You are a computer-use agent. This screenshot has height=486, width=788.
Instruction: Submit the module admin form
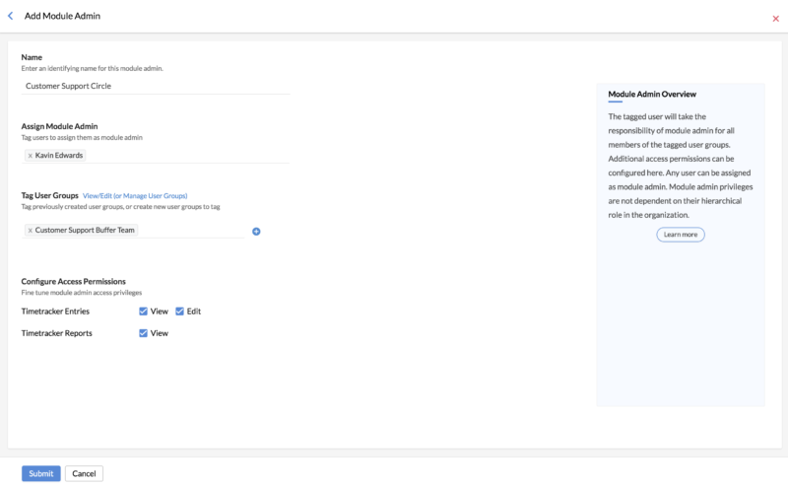pos(41,473)
